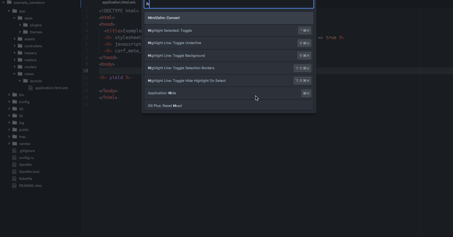
Task: Click the tmp folder icon
Action: pyautogui.click(x=15, y=137)
